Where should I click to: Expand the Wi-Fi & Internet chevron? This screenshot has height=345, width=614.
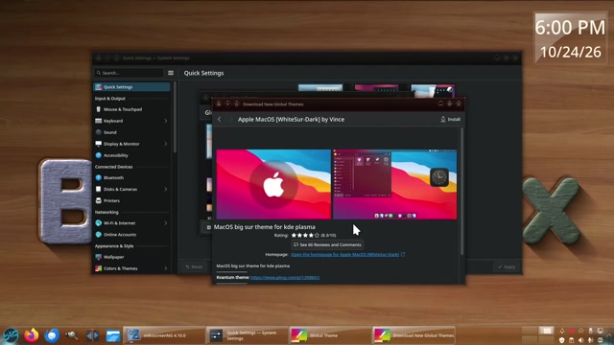[166, 223]
